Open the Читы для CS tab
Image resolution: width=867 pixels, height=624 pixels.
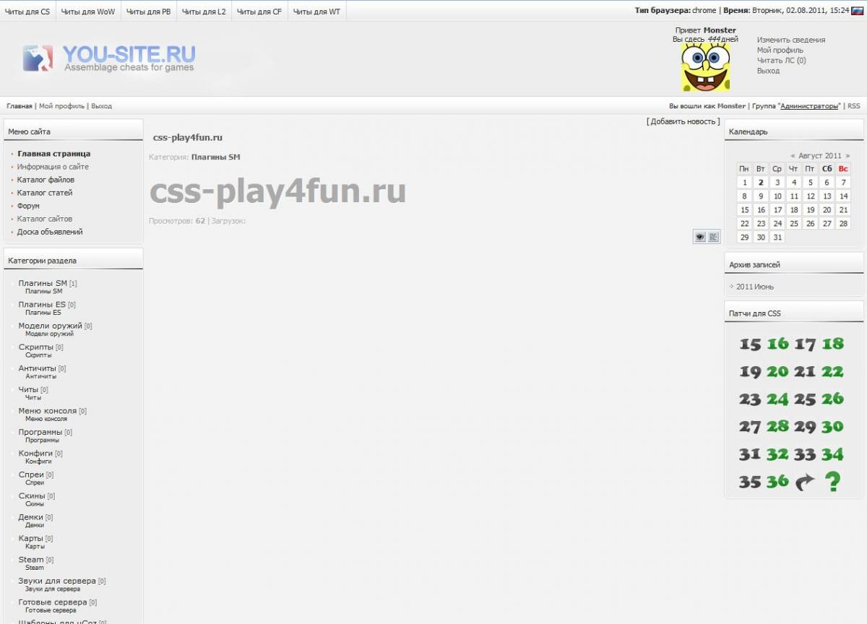(x=27, y=12)
